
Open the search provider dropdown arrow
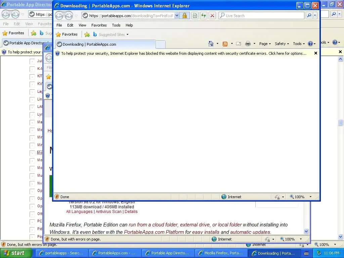315,15
